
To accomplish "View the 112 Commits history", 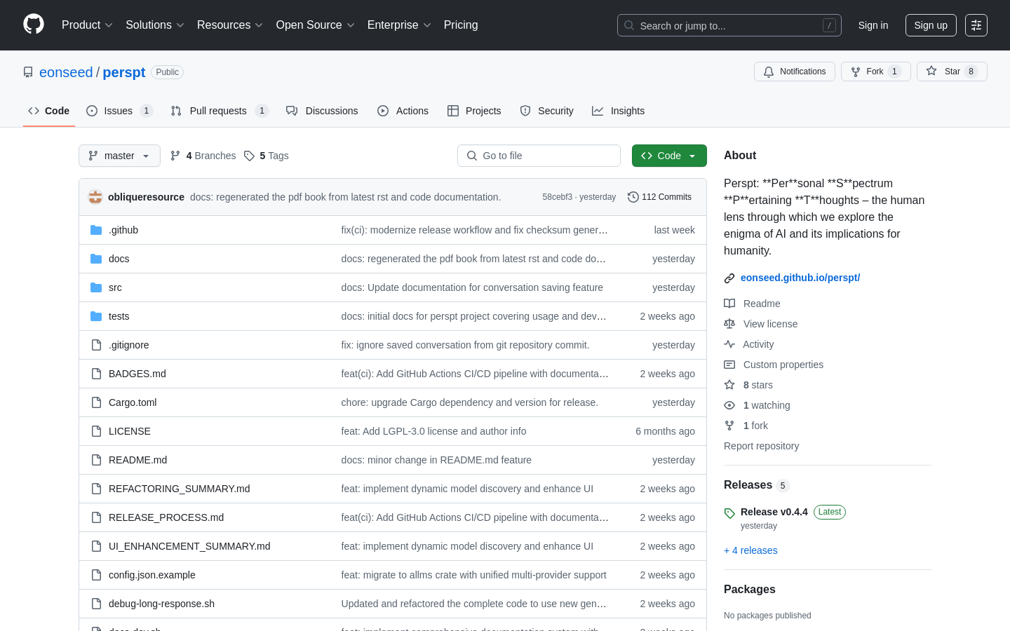I will coord(659,197).
